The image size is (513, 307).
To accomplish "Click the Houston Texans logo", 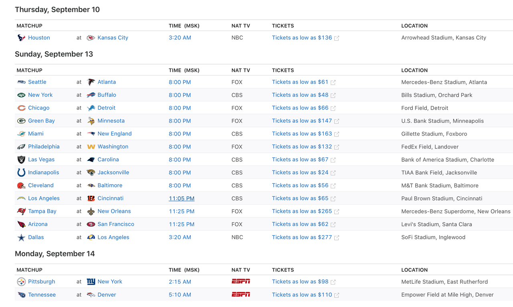I will [21, 38].
